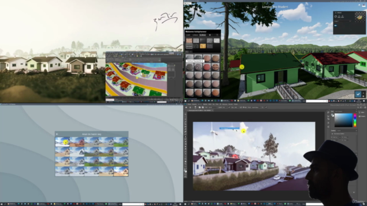The image size is (367, 206).
Task: Open the Color panel flyout menu
Action: (x=356, y=112)
